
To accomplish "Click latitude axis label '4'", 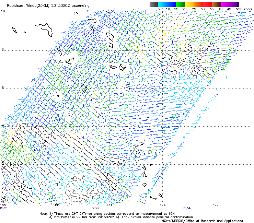I will coord(3,126).
